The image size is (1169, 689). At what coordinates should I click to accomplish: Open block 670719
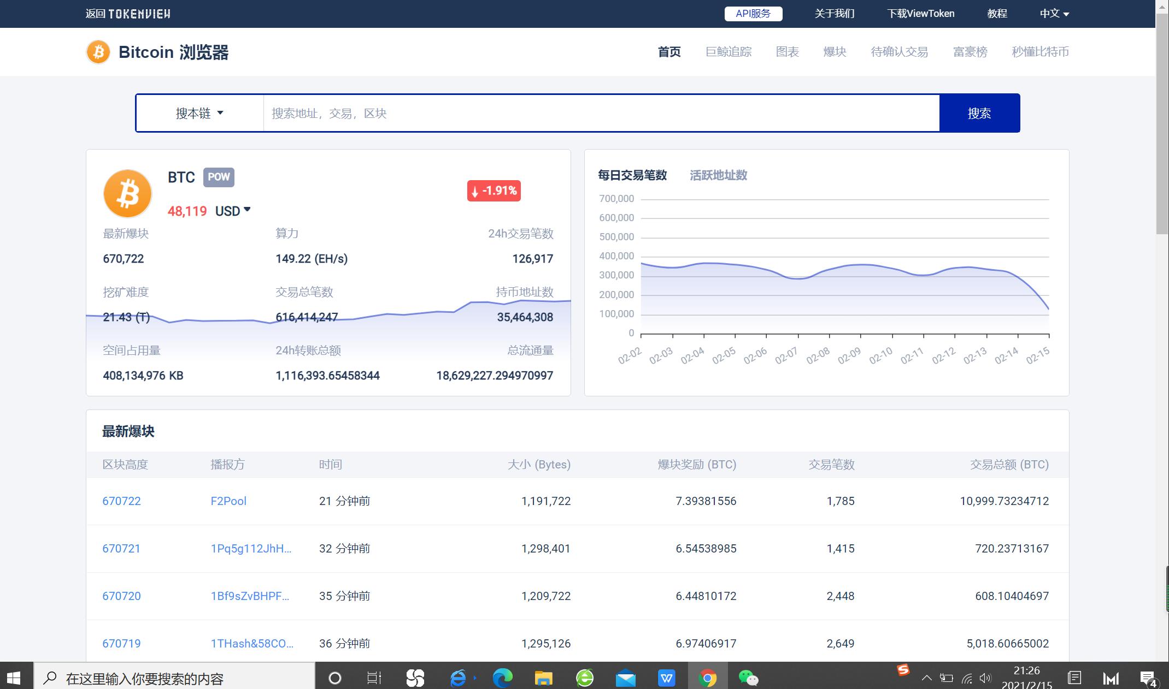click(121, 644)
